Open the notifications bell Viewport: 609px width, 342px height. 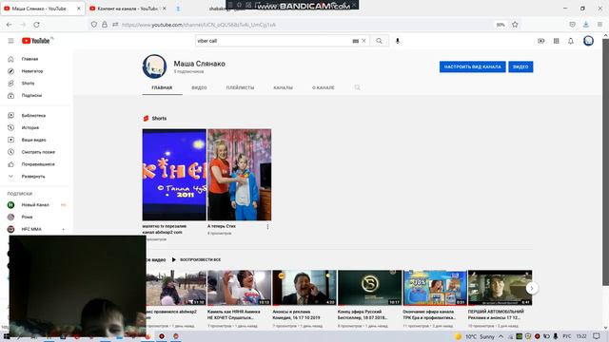(571, 41)
